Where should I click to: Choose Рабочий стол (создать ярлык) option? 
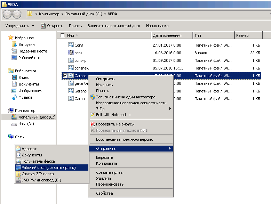point(49,168)
